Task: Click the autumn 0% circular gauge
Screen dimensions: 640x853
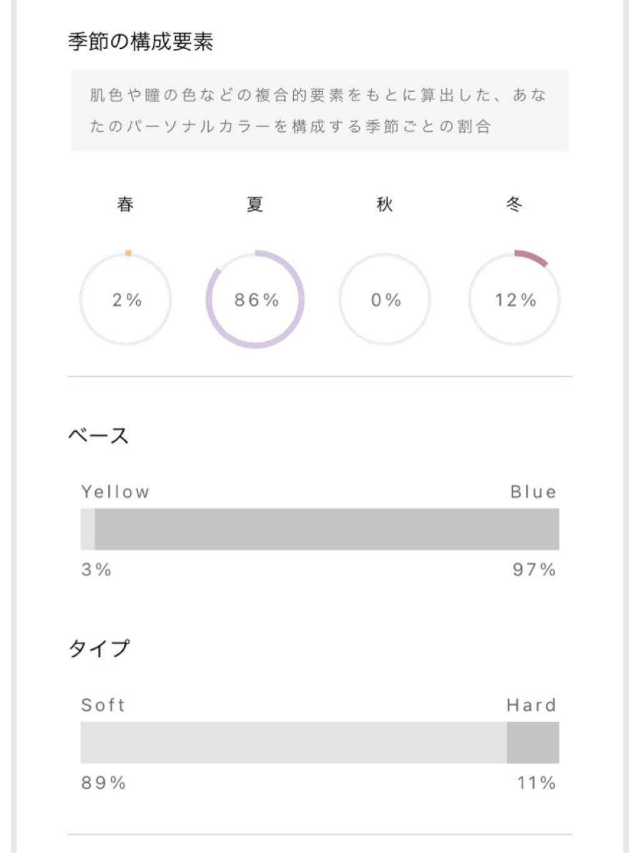Action: tap(385, 299)
